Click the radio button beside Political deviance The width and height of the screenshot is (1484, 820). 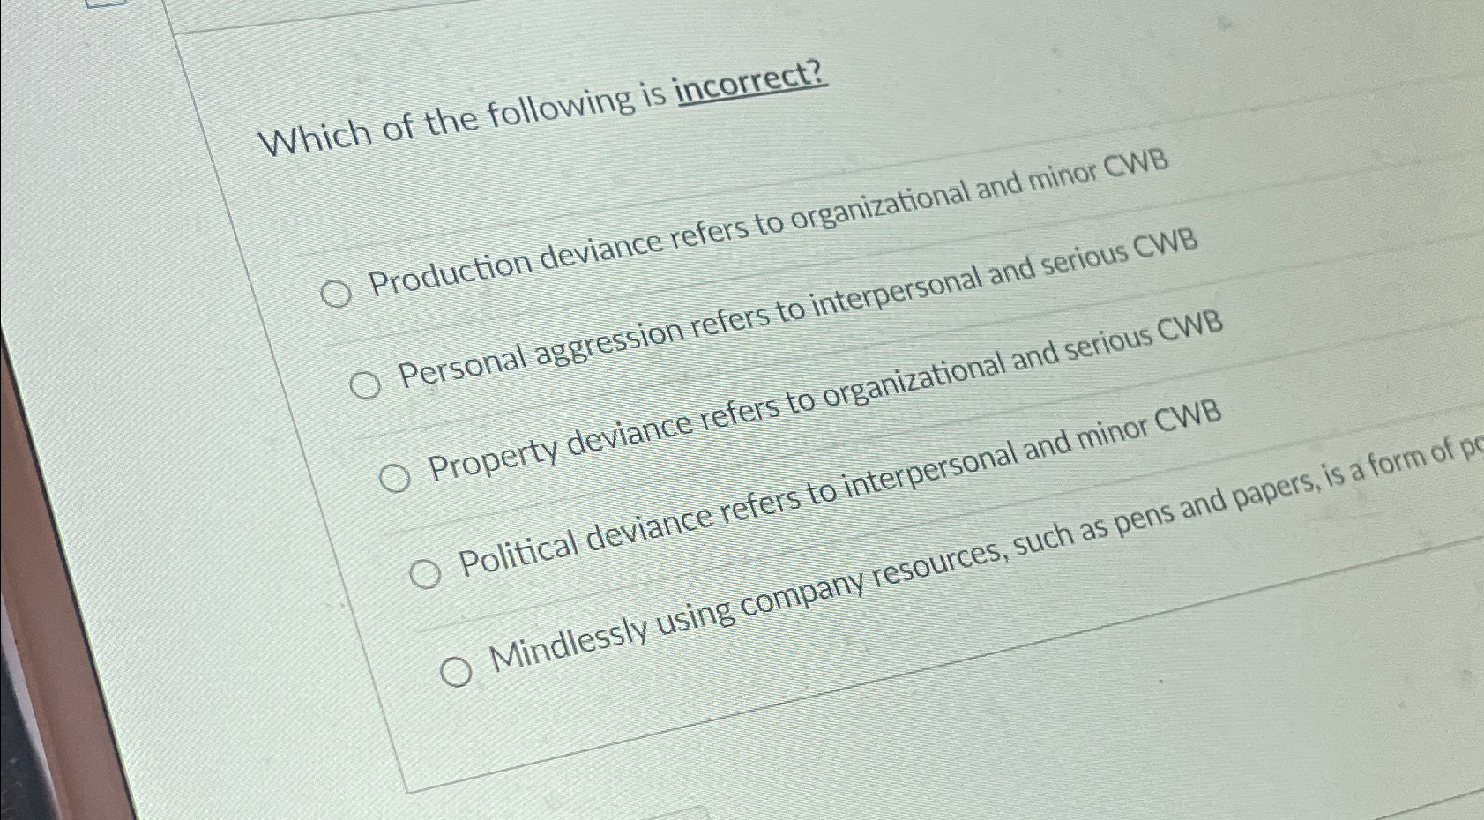[427, 573]
